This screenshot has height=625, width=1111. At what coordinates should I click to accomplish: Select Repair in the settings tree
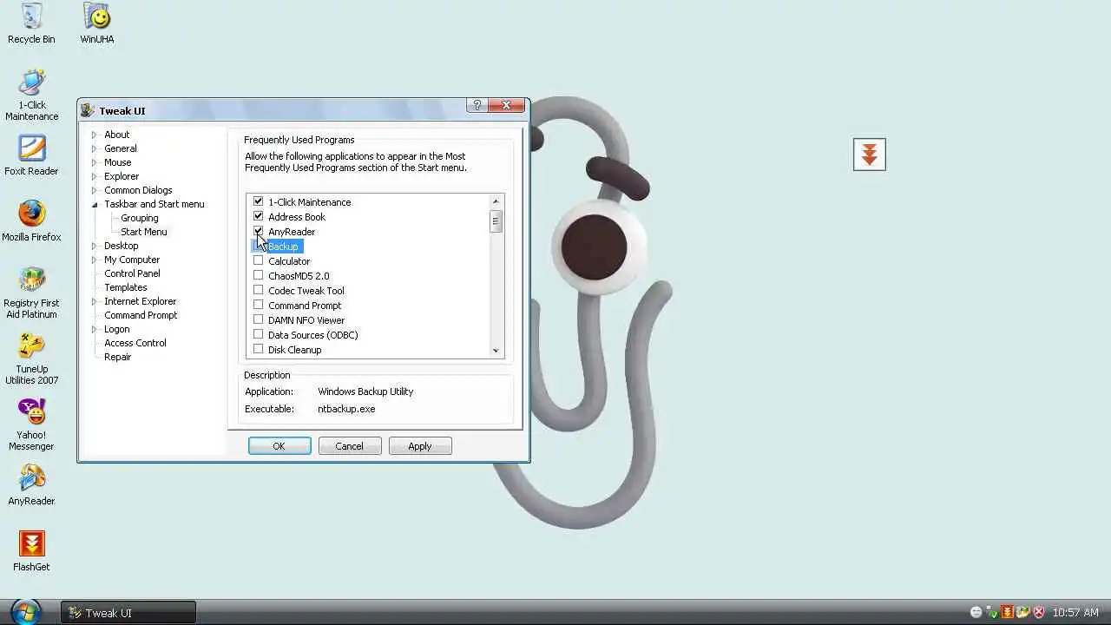pyautogui.click(x=117, y=357)
